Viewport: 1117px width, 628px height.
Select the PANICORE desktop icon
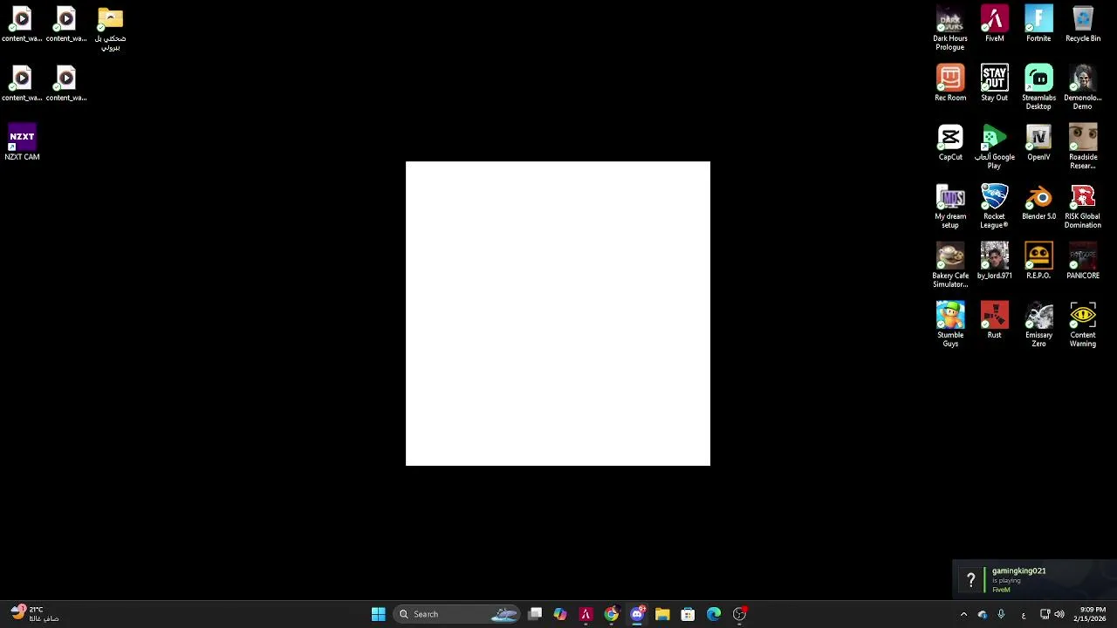(x=1083, y=261)
